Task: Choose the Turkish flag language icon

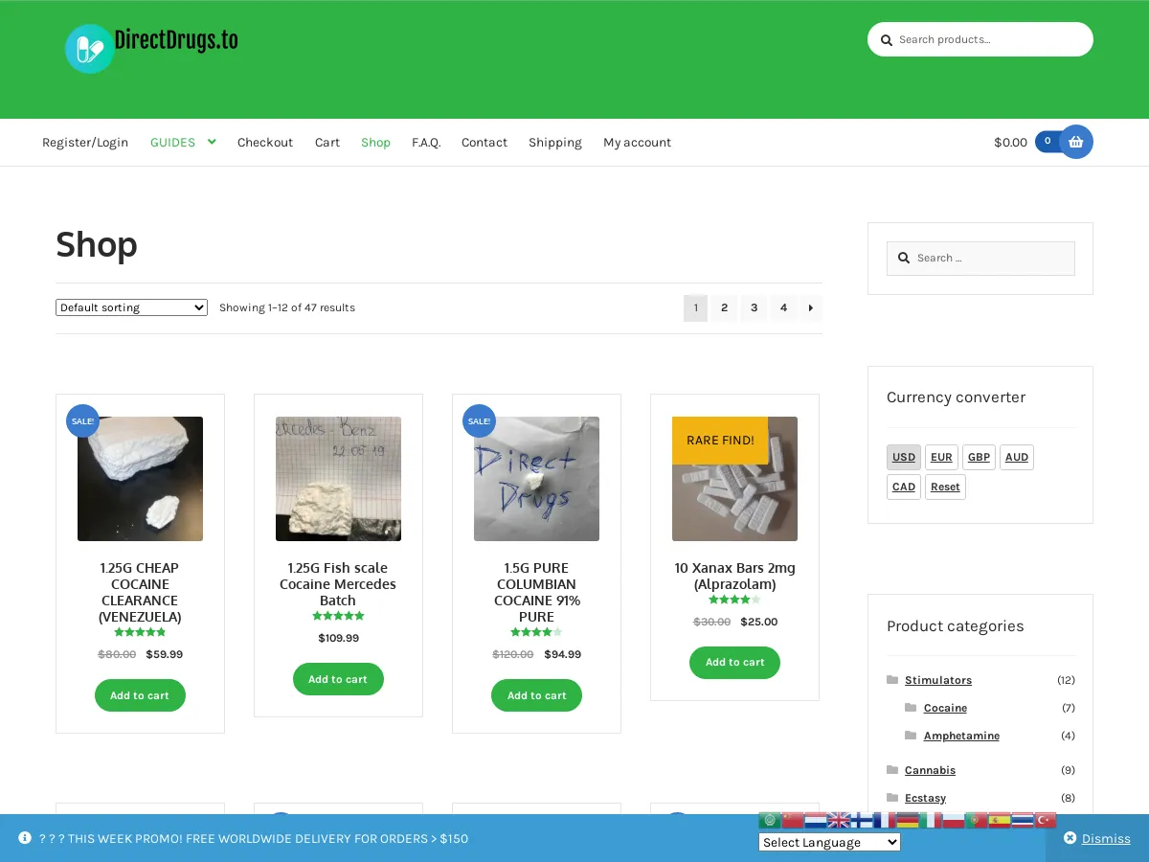Action: [x=1046, y=820]
